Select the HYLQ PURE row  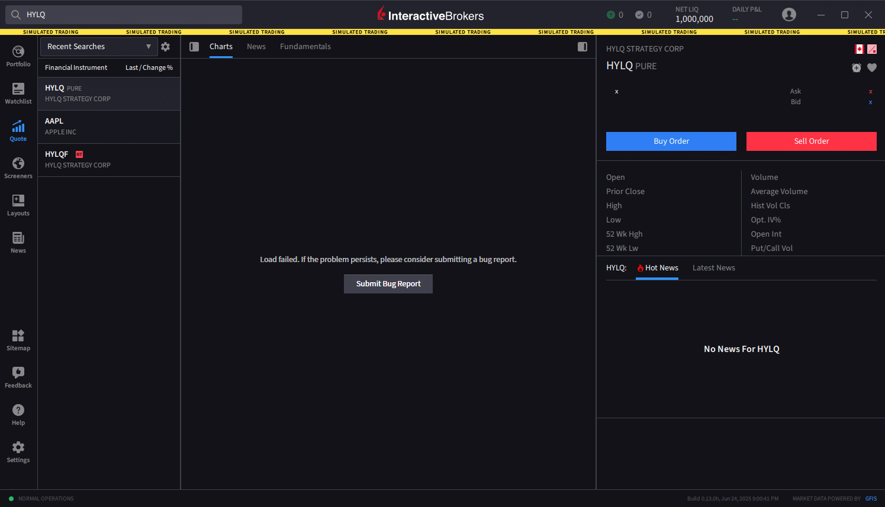pos(109,93)
